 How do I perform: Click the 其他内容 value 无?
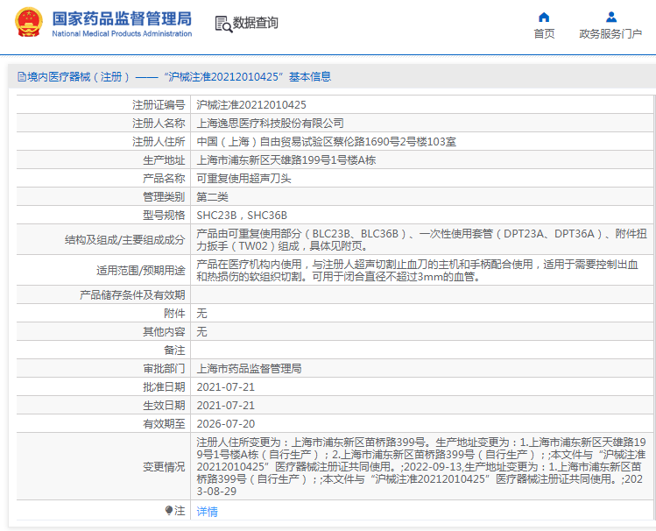[201, 331]
